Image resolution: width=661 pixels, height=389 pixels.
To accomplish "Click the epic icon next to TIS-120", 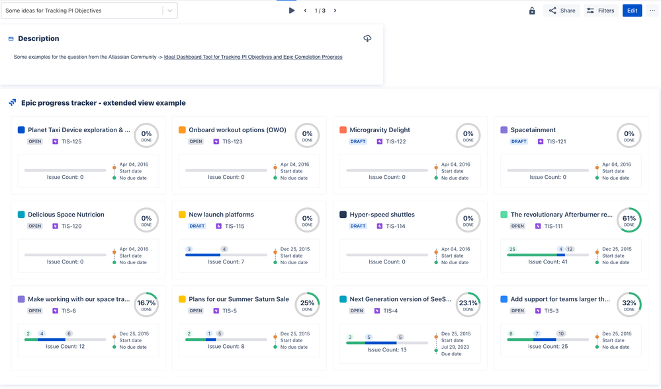I will click(55, 226).
